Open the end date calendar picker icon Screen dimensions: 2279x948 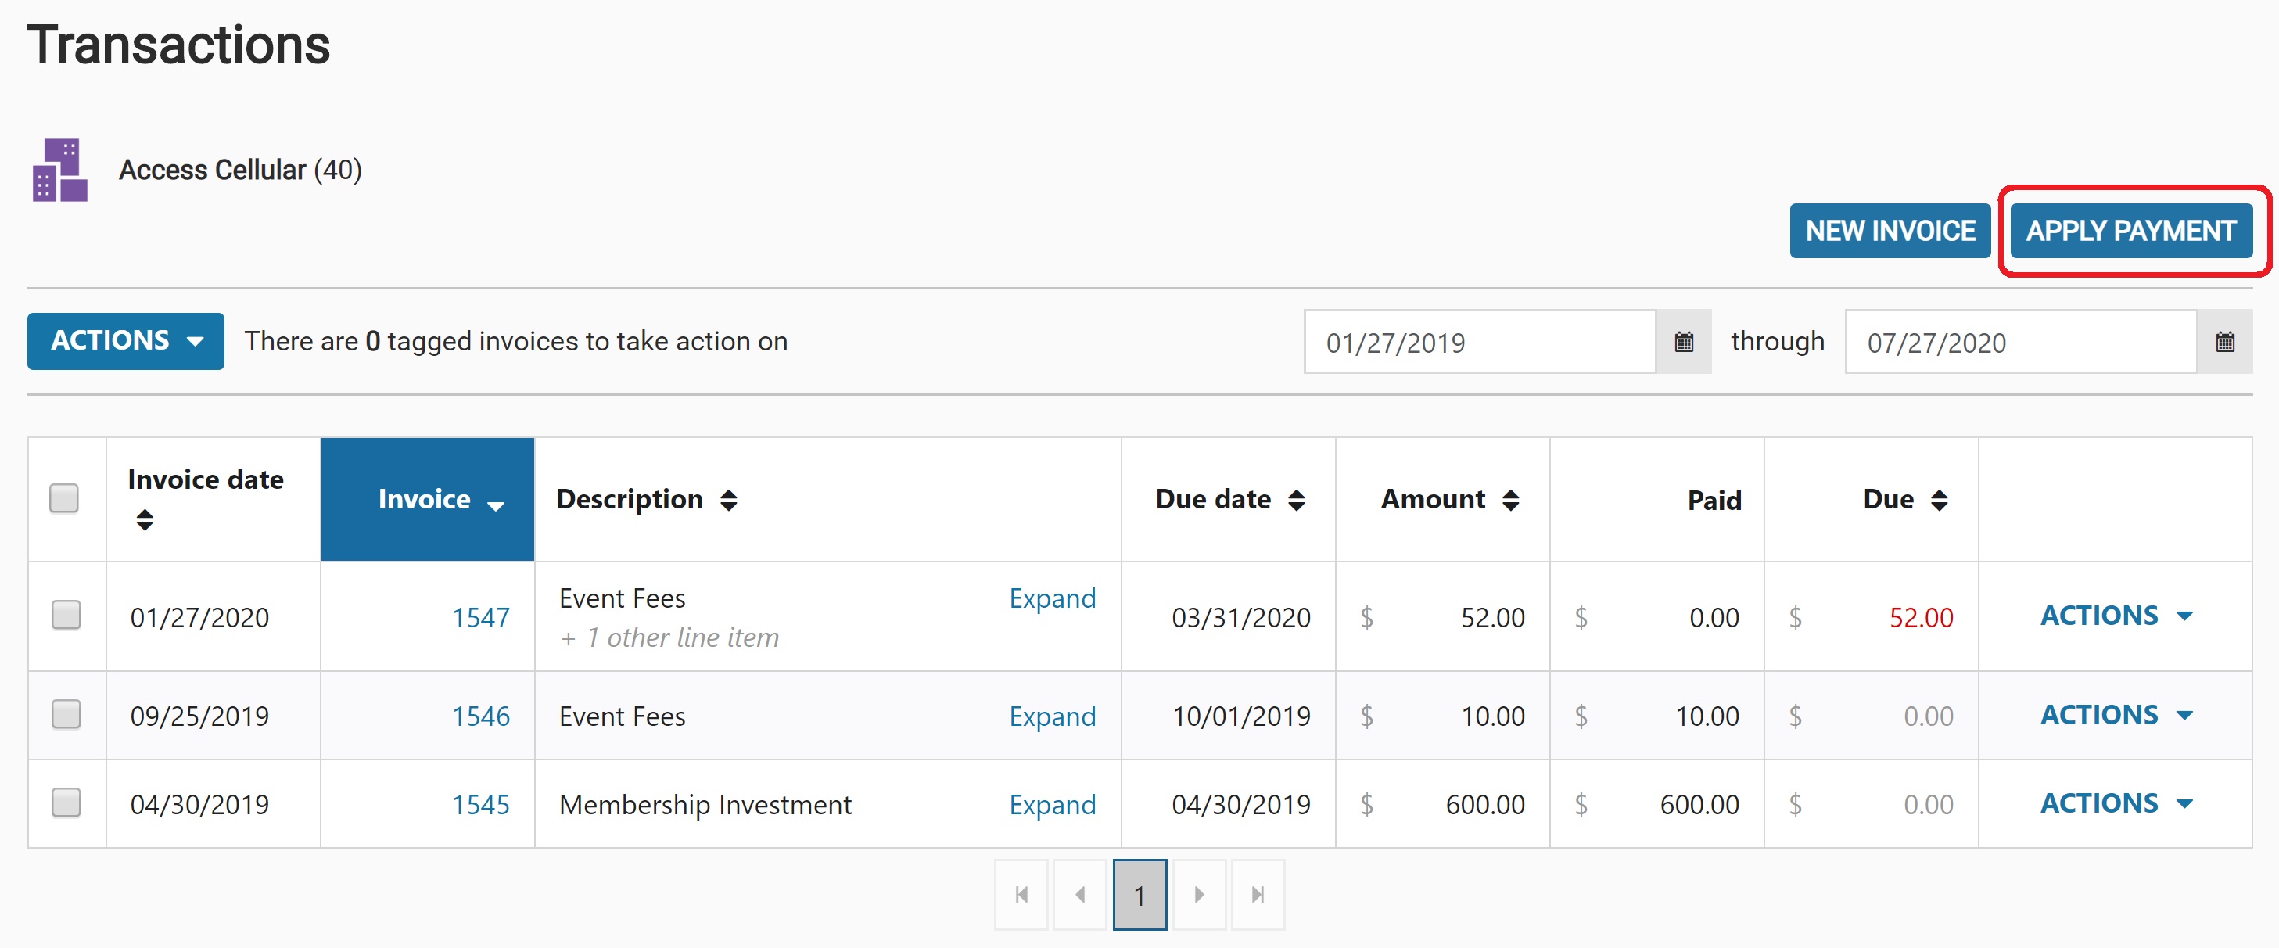click(x=2224, y=342)
